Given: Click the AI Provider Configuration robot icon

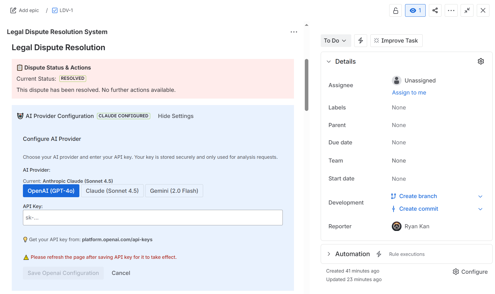Looking at the screenshot, I should click(x=20, y=116).
